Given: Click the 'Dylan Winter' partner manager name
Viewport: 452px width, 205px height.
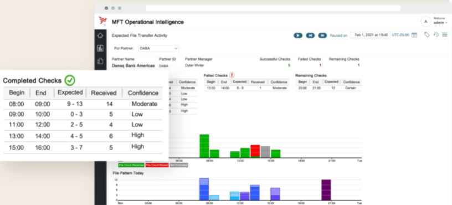Looking at the screenshot, I should pos(194,65).
